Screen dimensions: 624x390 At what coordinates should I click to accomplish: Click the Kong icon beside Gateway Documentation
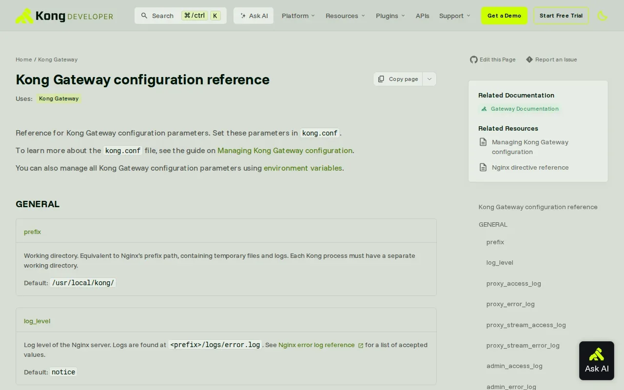(484, 109)
